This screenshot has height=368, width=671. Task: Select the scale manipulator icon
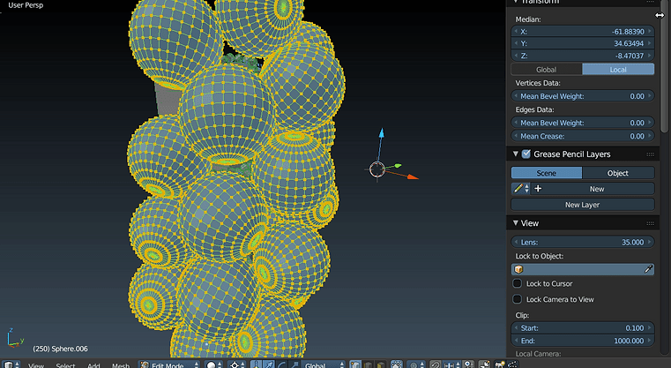[294, 365]
